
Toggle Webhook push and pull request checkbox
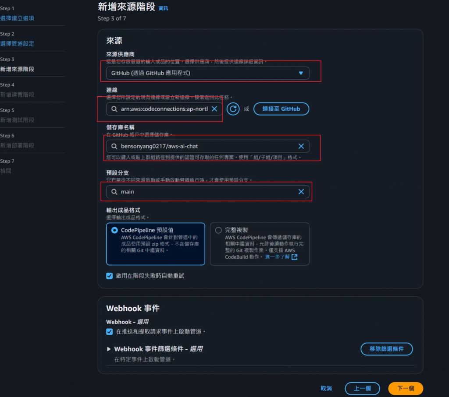(109, 331)
